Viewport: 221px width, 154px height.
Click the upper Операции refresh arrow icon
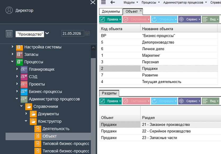click(x=154, y=19)
